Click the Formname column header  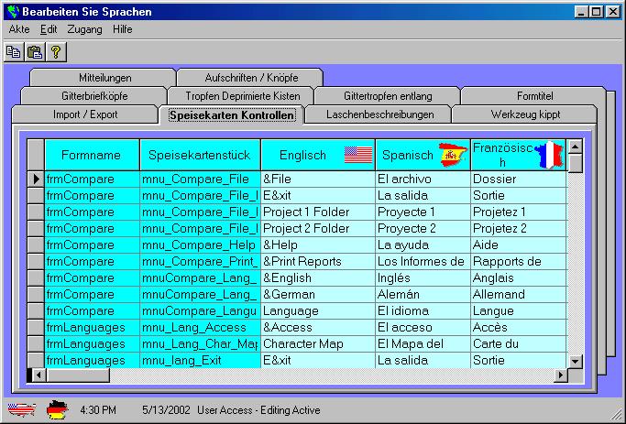pos(92,155)
